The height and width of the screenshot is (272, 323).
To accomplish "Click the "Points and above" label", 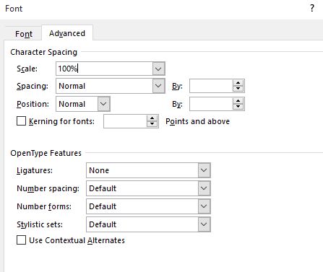I will [198, 121].
